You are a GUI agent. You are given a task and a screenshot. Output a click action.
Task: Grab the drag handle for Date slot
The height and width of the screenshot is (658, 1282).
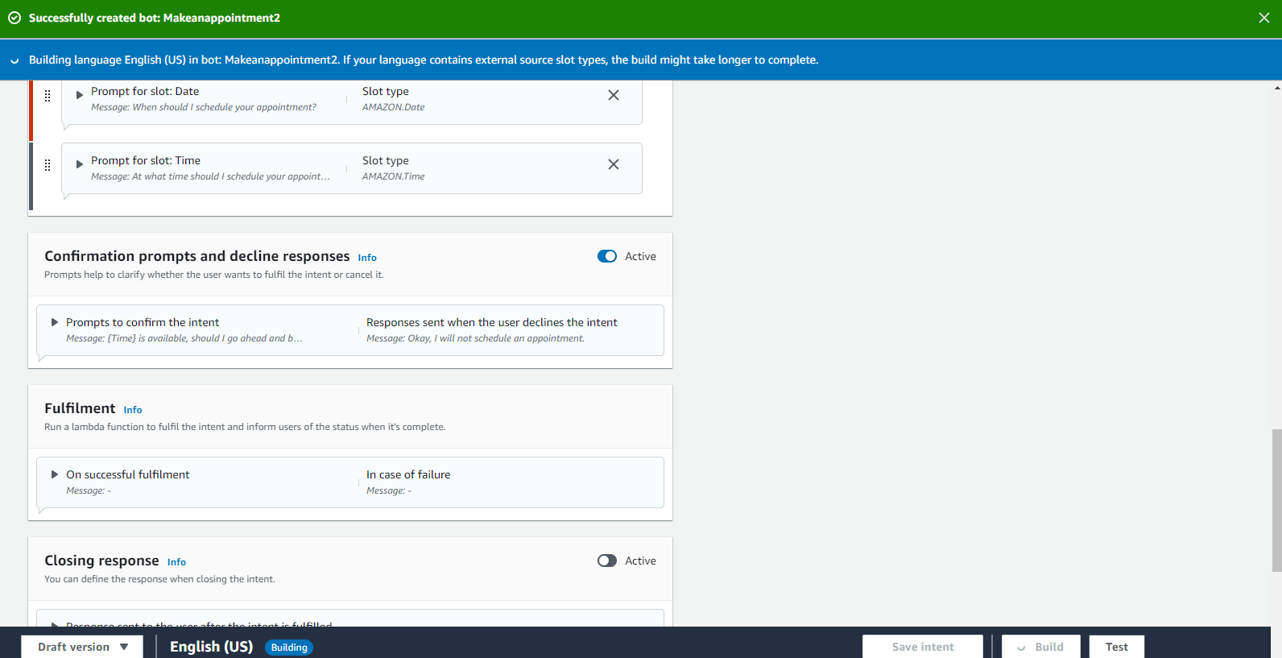pyautogui.click(x=48, y=96)
